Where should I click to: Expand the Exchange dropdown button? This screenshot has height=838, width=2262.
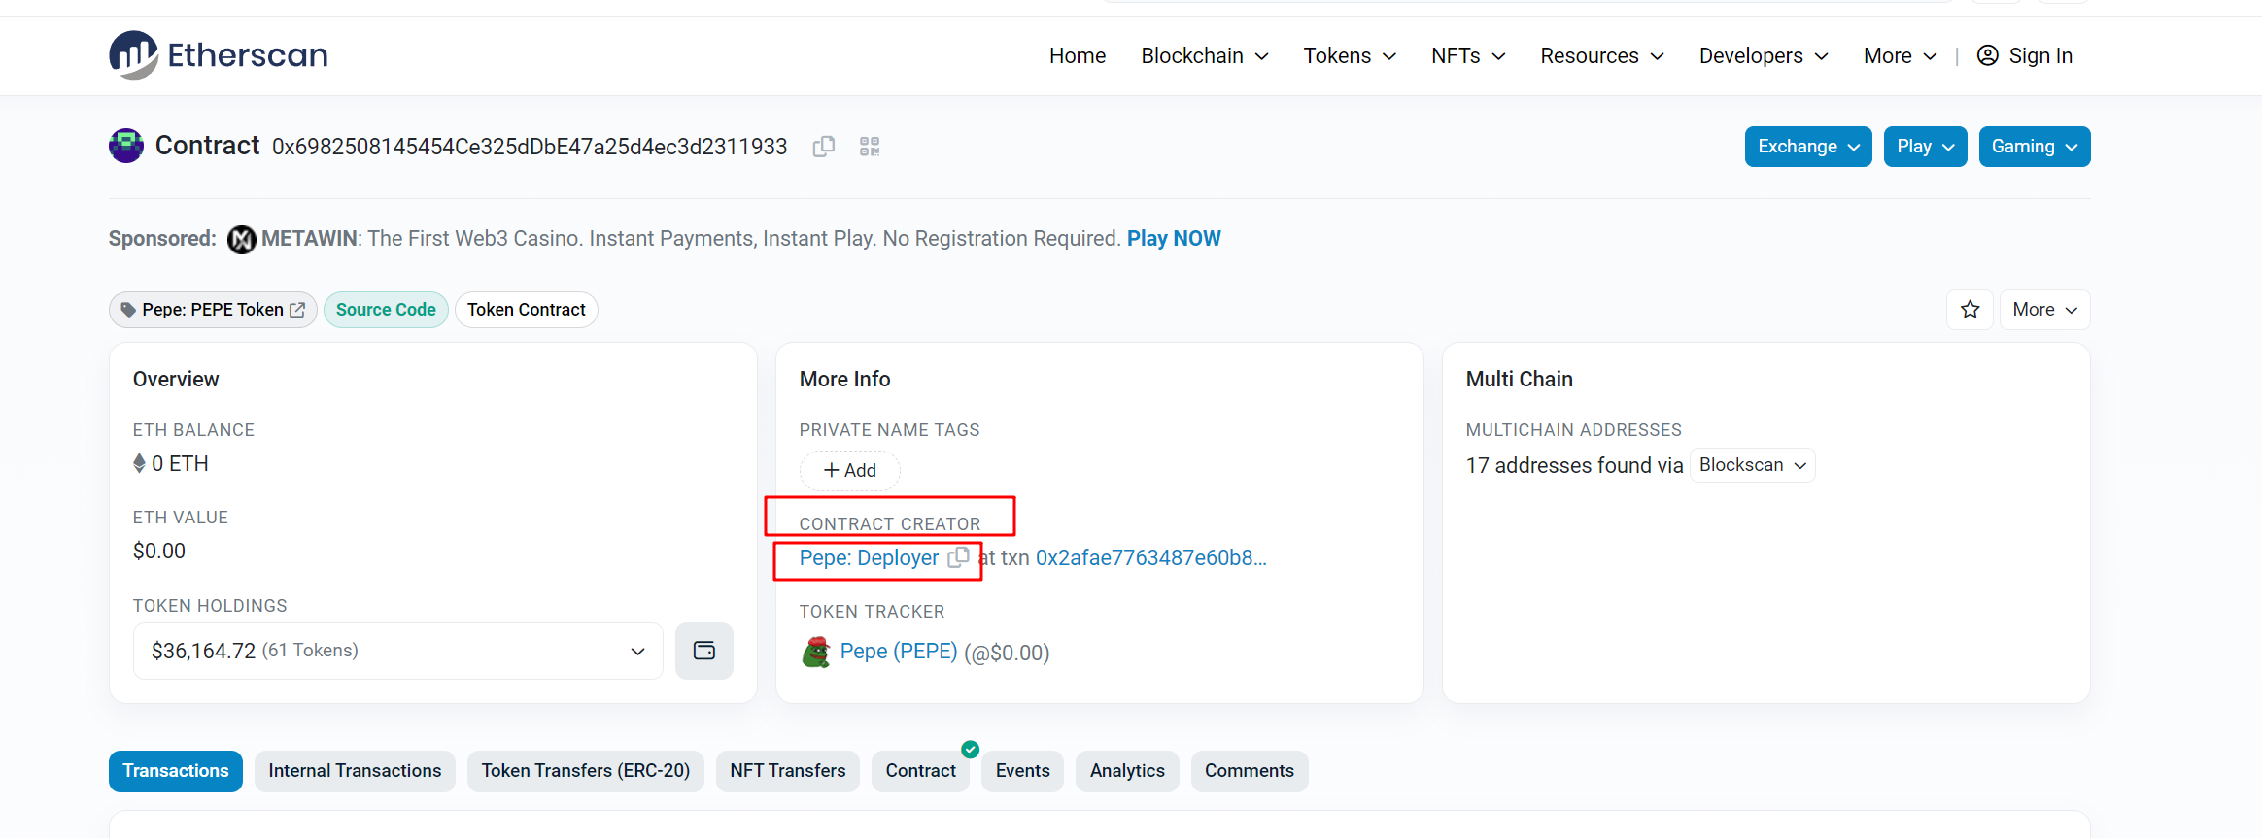(1808, 147)
